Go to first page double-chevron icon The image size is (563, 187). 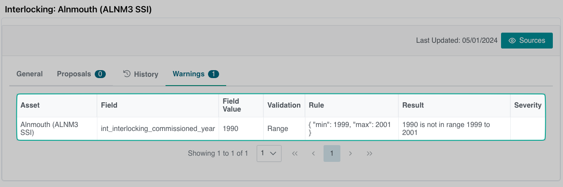coord(295,153)
